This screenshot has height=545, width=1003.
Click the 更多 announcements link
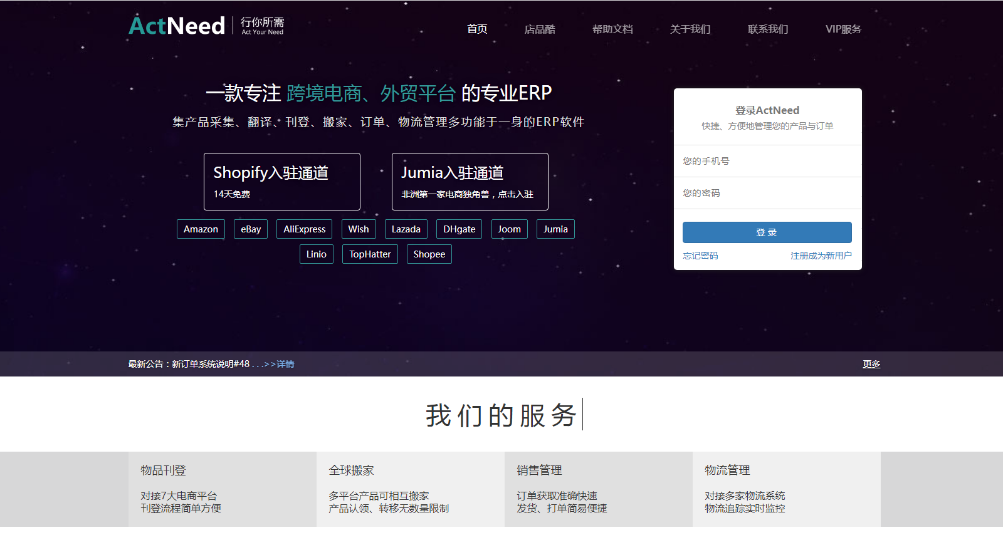click(x=871, y=364)
